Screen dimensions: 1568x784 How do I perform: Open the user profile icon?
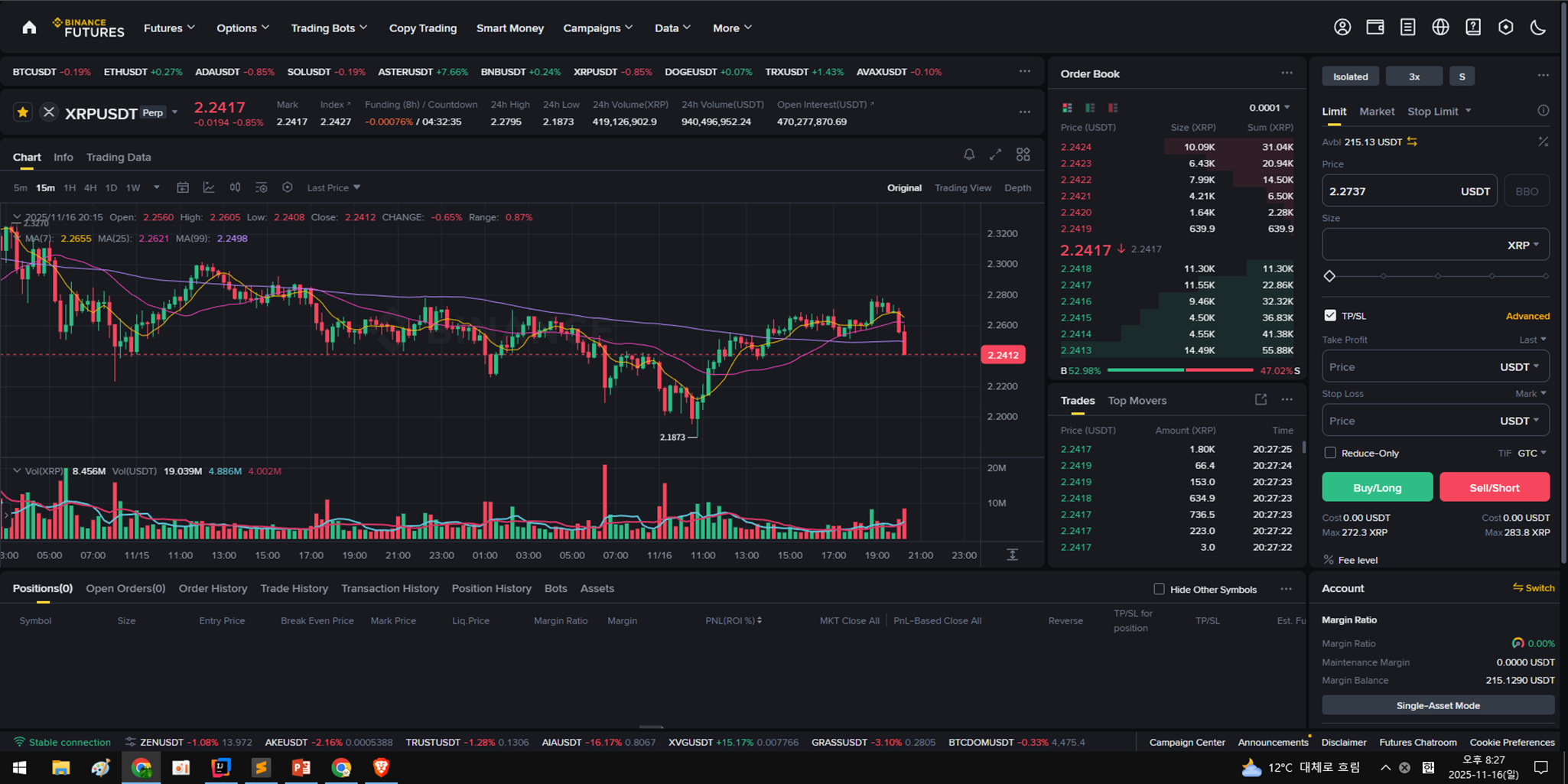(1342, 28)
